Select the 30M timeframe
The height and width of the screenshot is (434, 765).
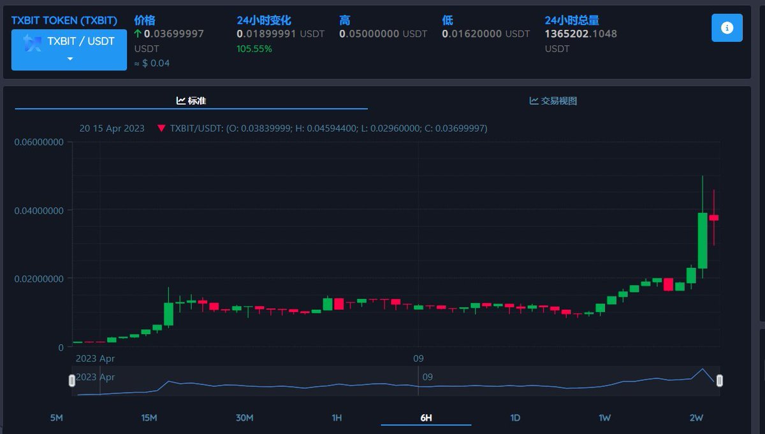pyautogui.click(x=245, y=418)
